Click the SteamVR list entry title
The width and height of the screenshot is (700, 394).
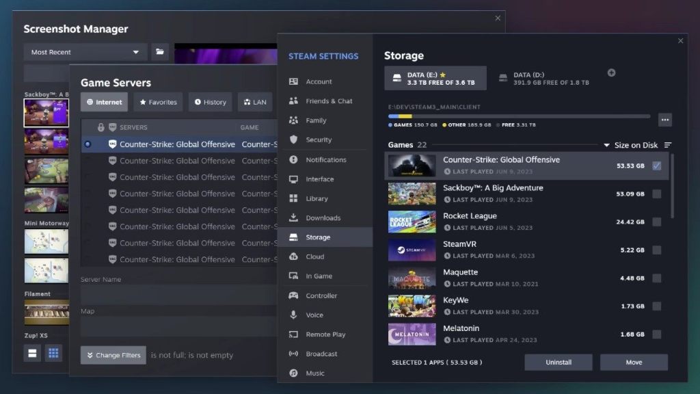[x=459, y=244]
